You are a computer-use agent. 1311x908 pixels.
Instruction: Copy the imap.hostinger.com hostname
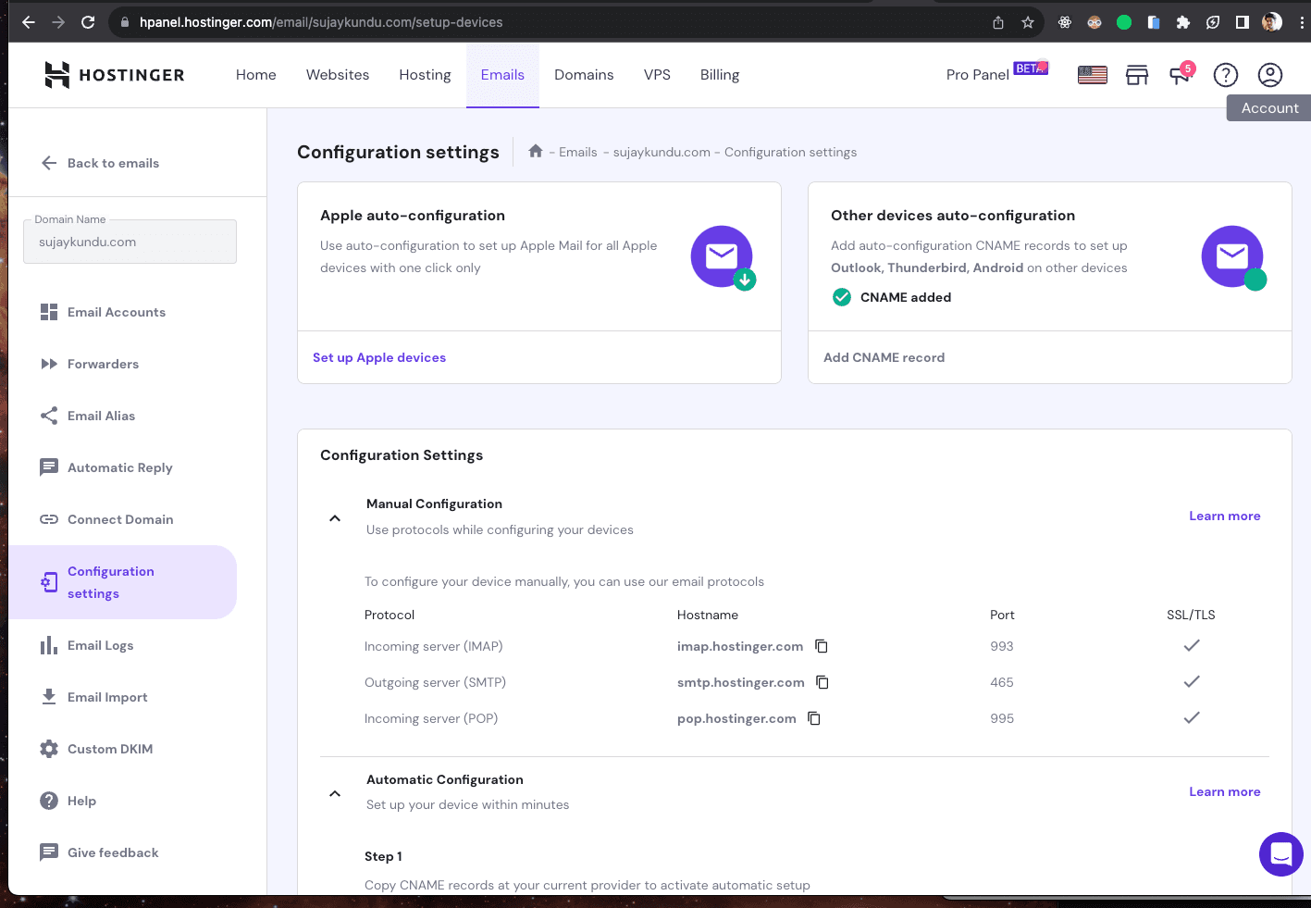pyautogui.click(x=821, y=646)
